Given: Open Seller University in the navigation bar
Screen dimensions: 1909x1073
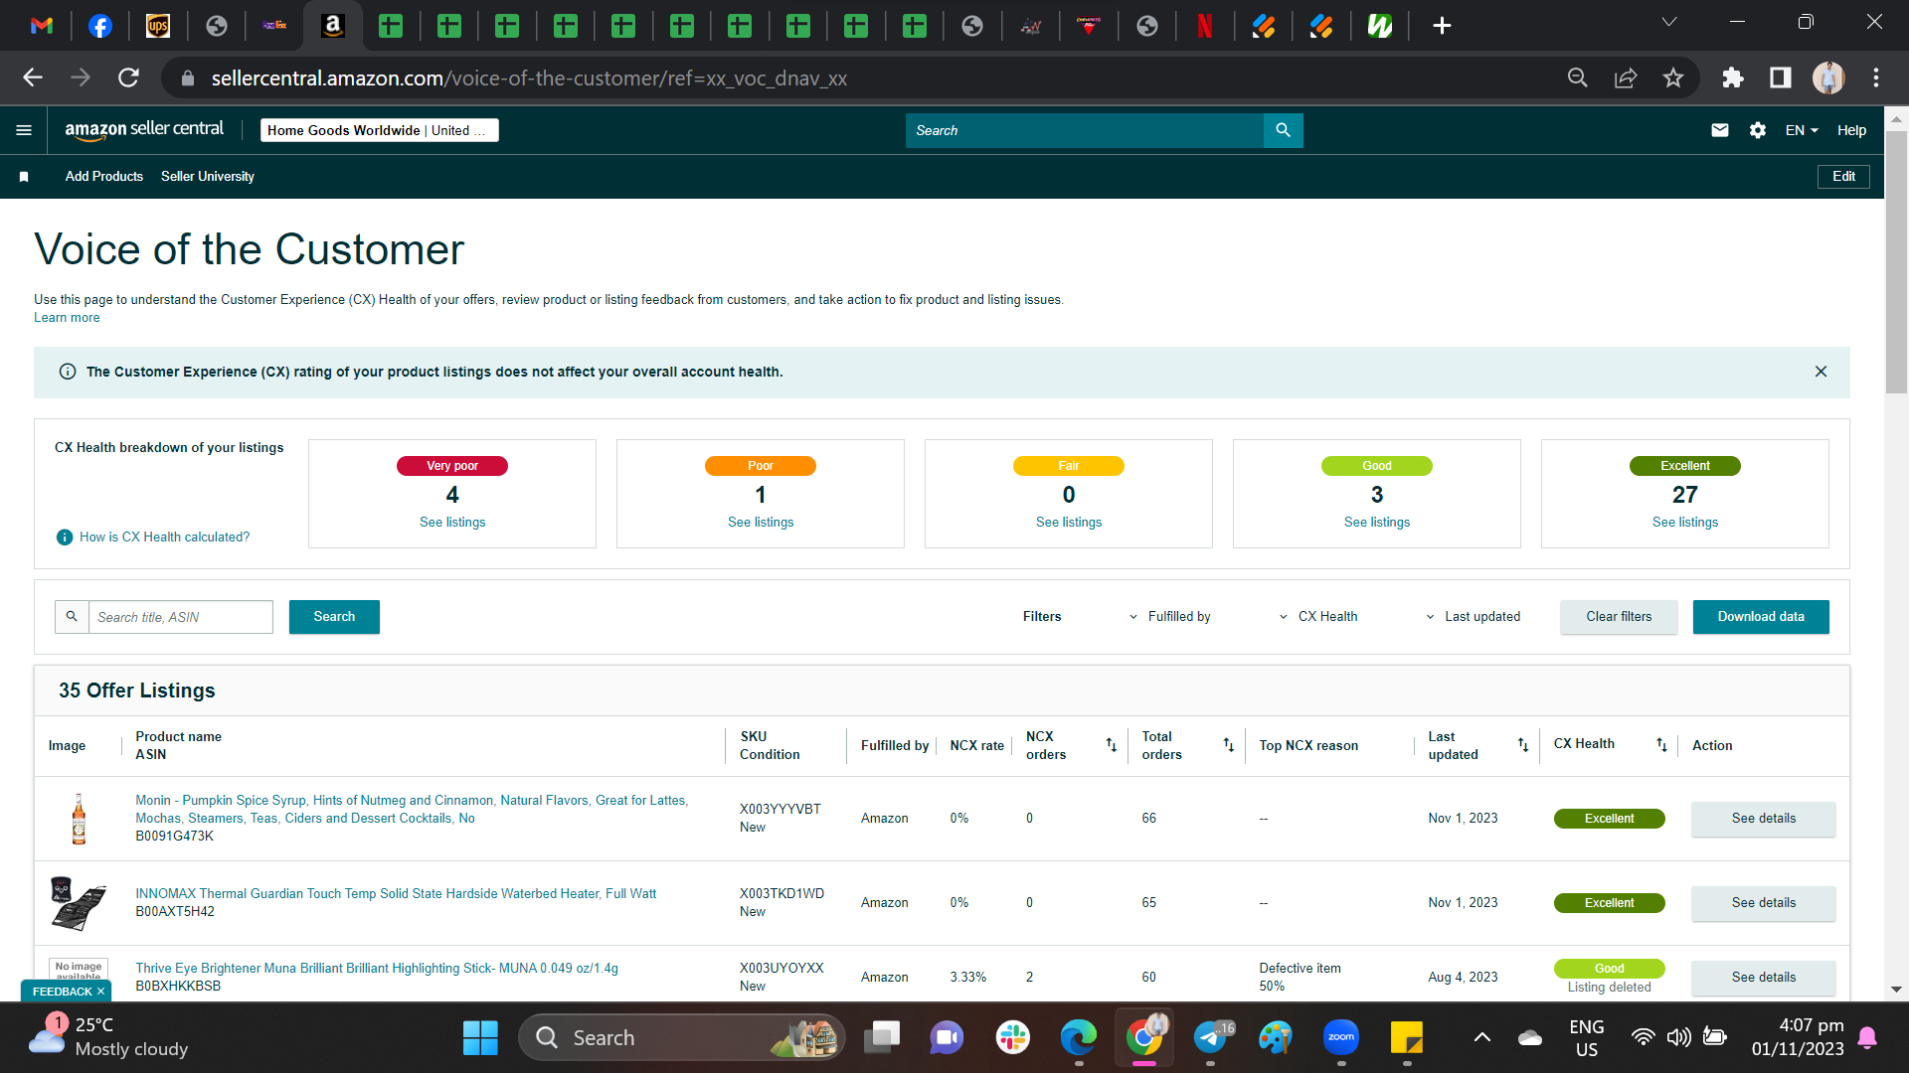Looking at the screenshot, I should point(208,177).
